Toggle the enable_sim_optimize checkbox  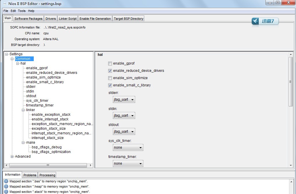[x=110, y=78]
